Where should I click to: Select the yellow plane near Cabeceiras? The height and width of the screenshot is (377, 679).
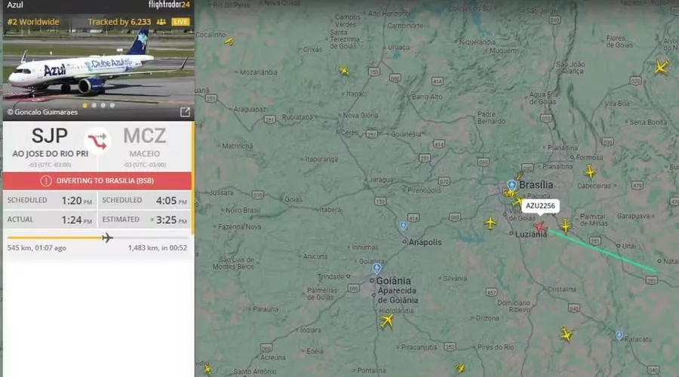point(590,171)
